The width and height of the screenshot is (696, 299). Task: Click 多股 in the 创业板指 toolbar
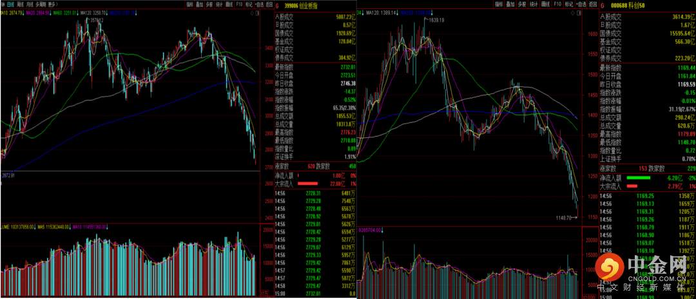209,5
